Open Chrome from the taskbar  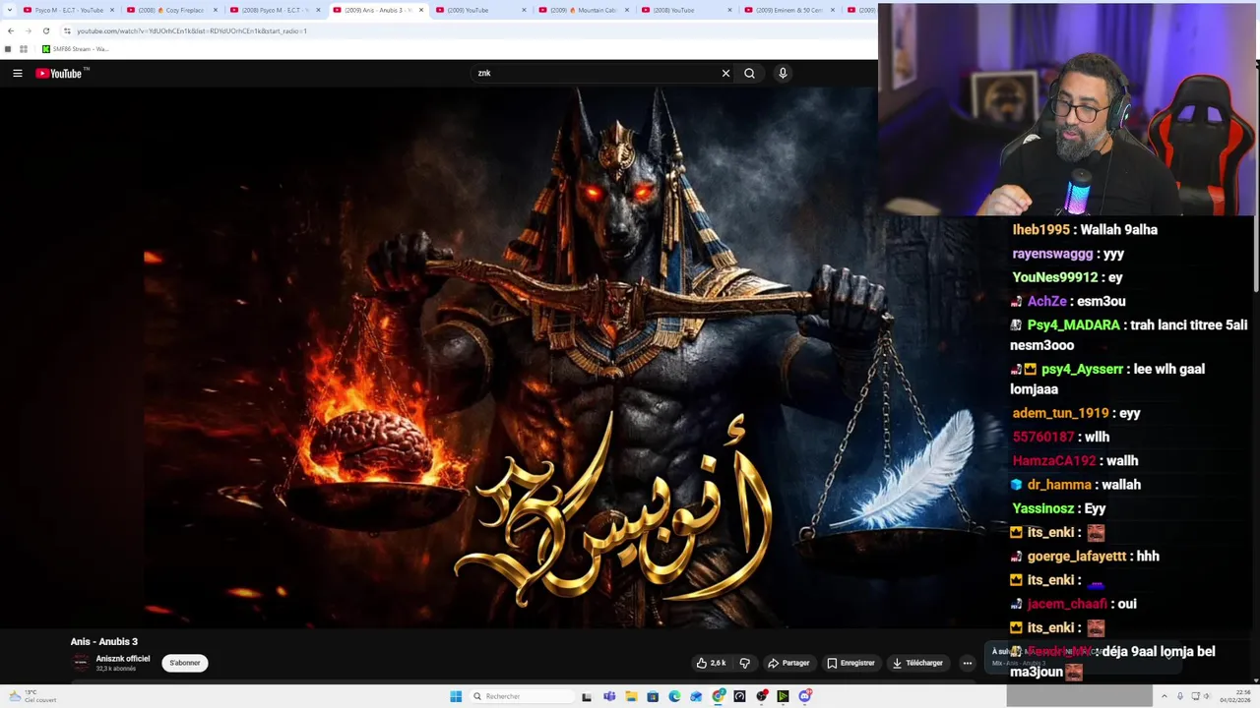pos(719,696)
